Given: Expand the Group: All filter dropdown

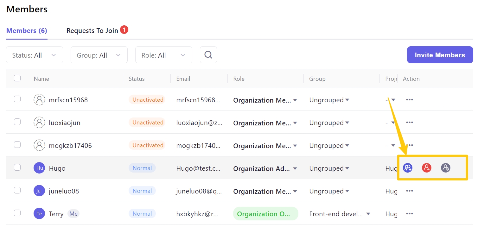Looking at the screenshot, I should [x=99, y=55].
